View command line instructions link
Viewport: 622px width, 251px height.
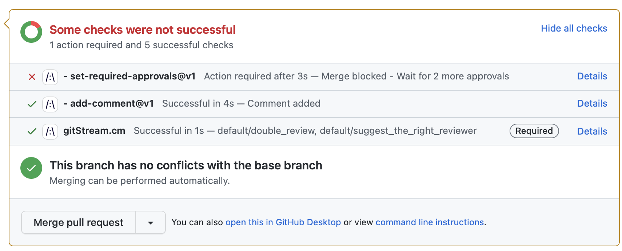[430, 222]
